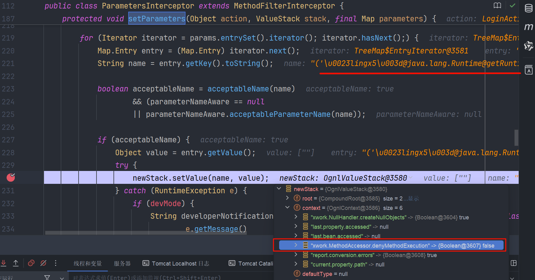Expand xwork.NullHandler.createNullObjects entry
Screen dimensions: 535x280
pyautogui.click(x=296, y=217)
